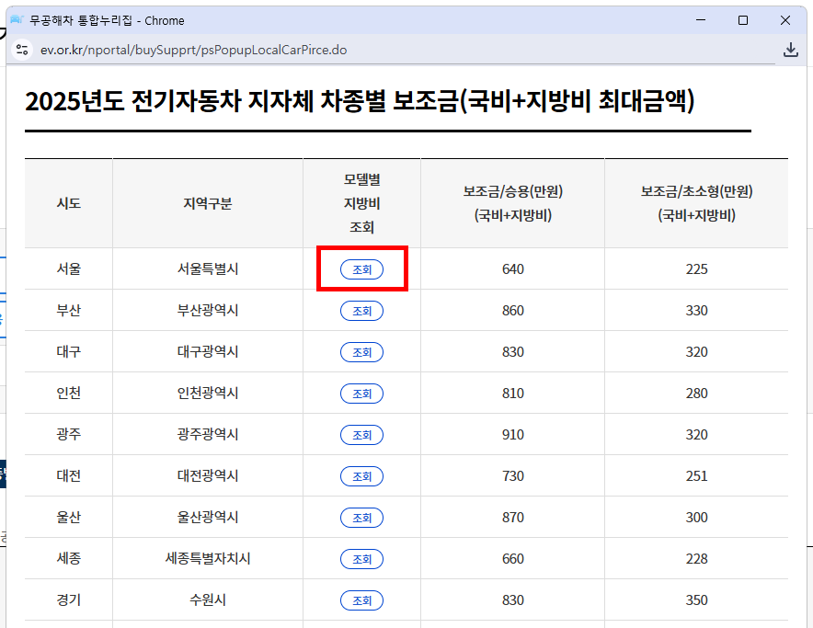Click 조회 button for 부산광역시

click(x=361, y=310)
